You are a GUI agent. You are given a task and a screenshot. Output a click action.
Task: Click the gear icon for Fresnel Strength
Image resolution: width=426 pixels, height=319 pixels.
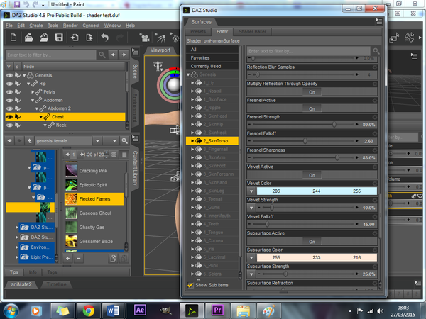pyautogui.click(x=375, y=117)
